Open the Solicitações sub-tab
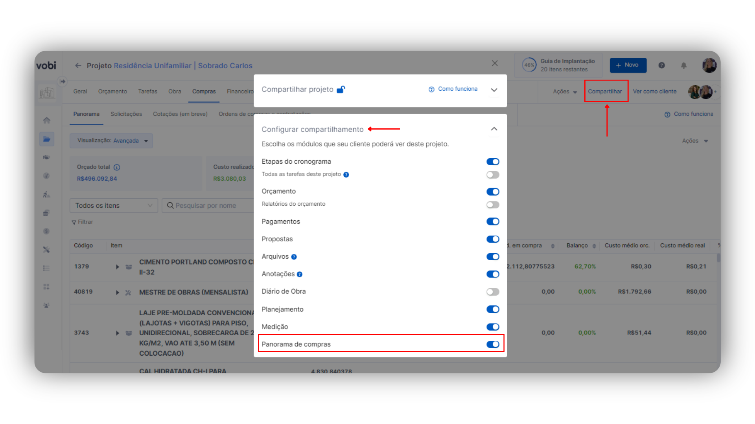This screenshot has width=755, height=424. 126,114
